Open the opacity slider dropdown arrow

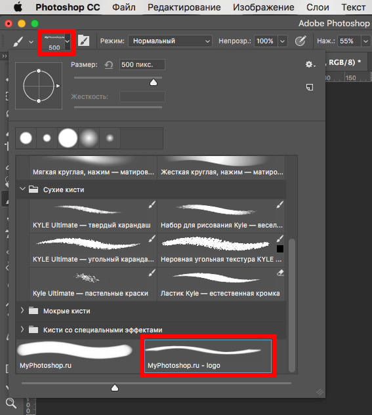coord(283,41)
